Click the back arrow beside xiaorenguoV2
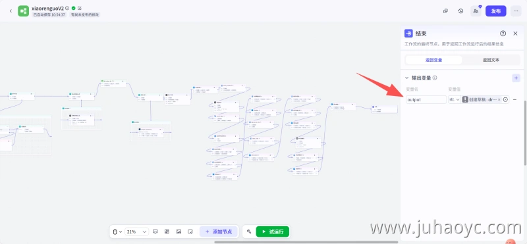This screenshot has height=244, width=527. 11,11
